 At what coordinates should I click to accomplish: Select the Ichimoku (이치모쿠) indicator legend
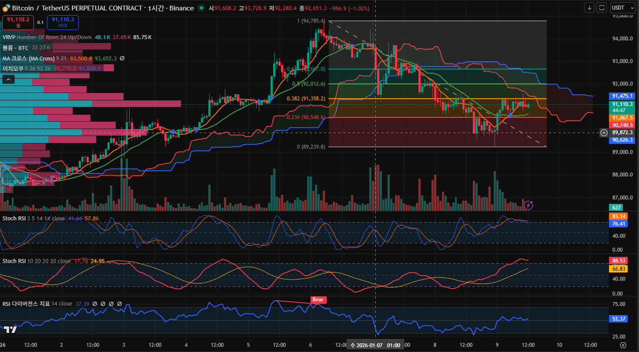pos(13,68)
